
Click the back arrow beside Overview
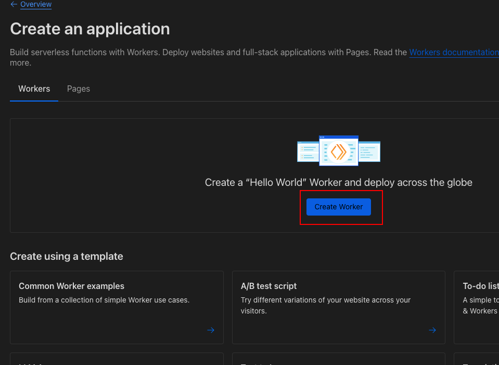[x=14, y=4]
